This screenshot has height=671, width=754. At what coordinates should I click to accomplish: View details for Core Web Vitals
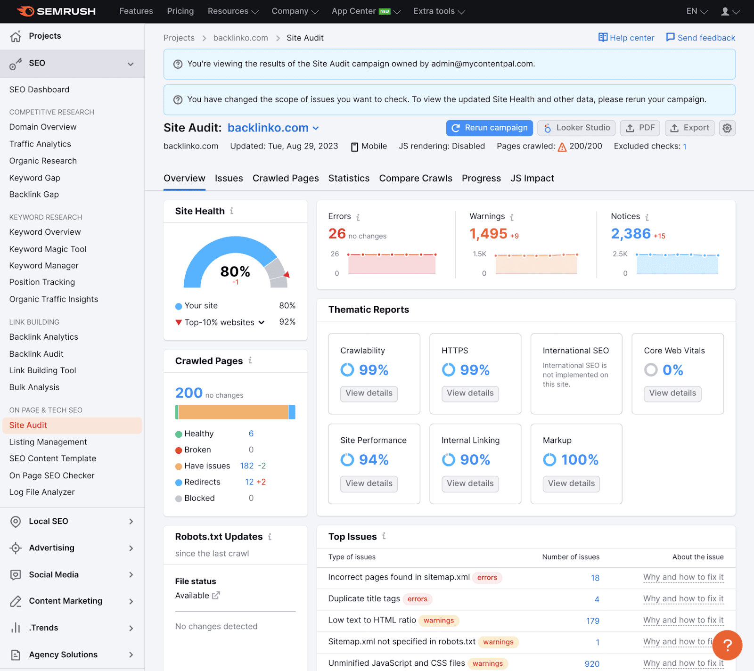[672, 393]
